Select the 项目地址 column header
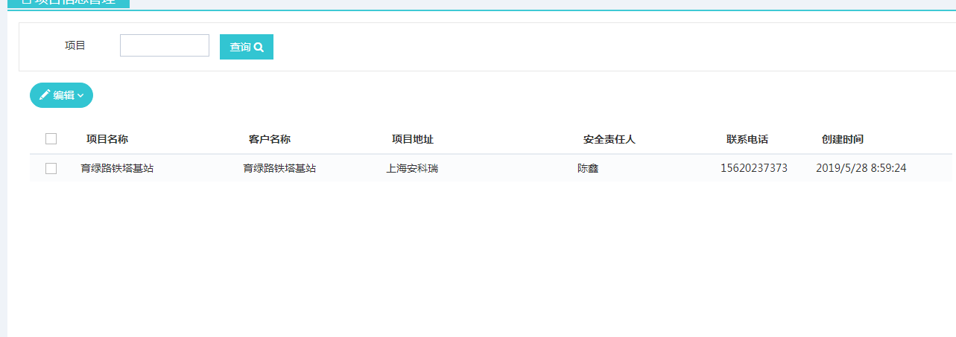956x337 pixels. tap(413, 139)
